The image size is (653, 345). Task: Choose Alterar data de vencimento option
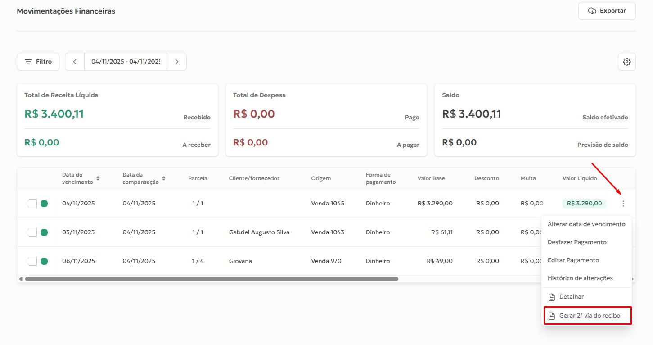pos(586,224)
